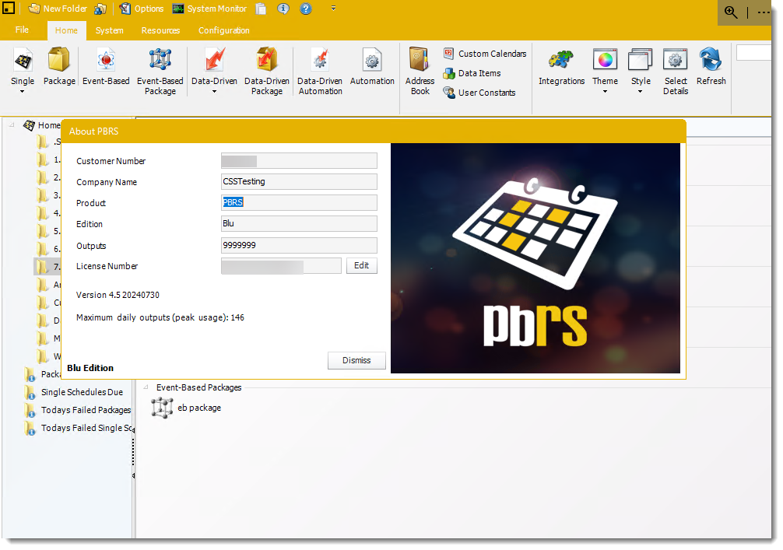Launch the System Monitor
The image size is (783, 550).
point(209,9)
